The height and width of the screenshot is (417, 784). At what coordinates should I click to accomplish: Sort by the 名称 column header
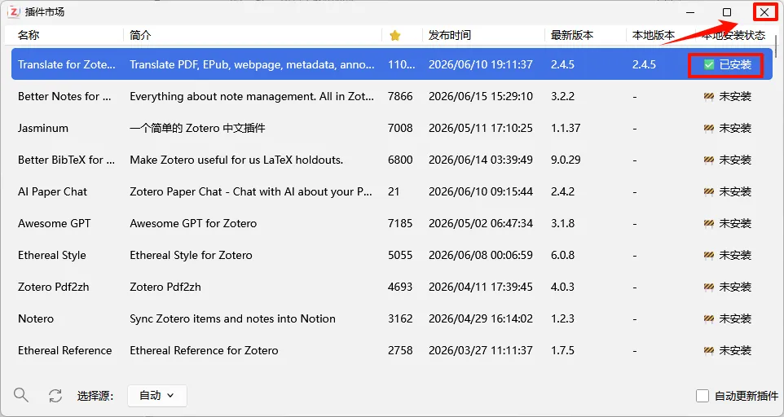click(29, 35)
